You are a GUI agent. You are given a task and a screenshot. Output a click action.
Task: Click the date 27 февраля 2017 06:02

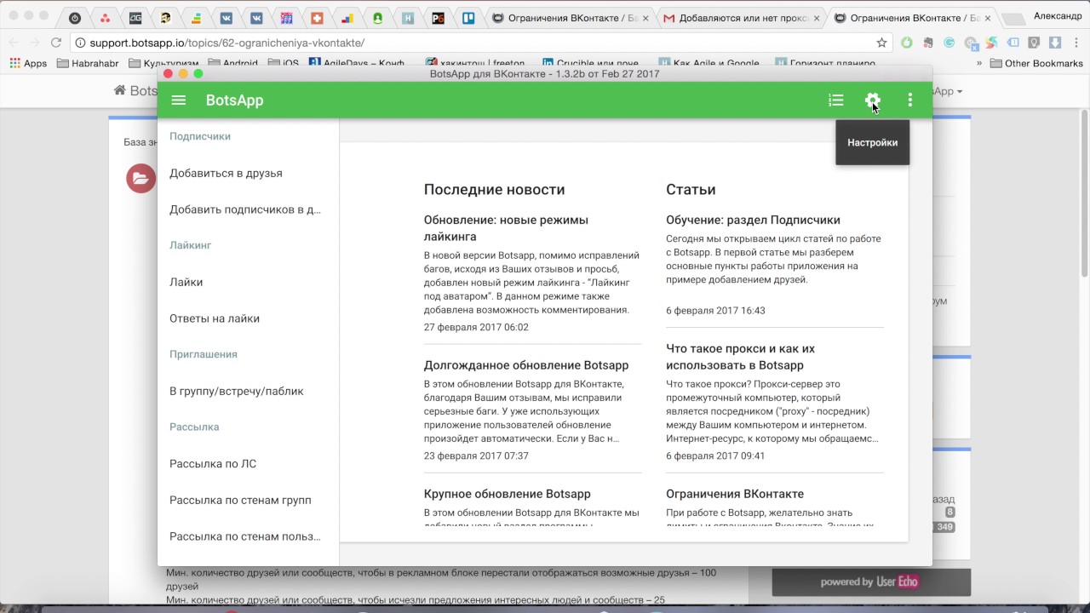click(x=476, y=327)
